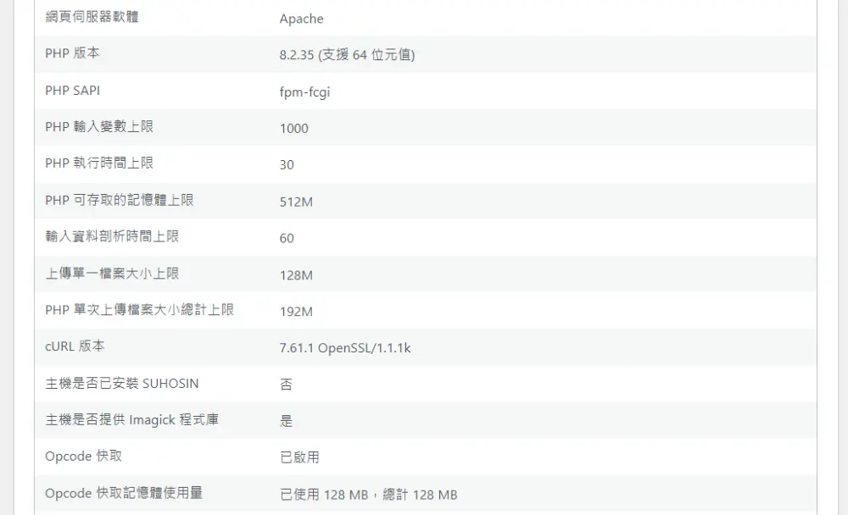
Task: Select the 'PHP SAPI' label
Action: [x=72, y=91]
